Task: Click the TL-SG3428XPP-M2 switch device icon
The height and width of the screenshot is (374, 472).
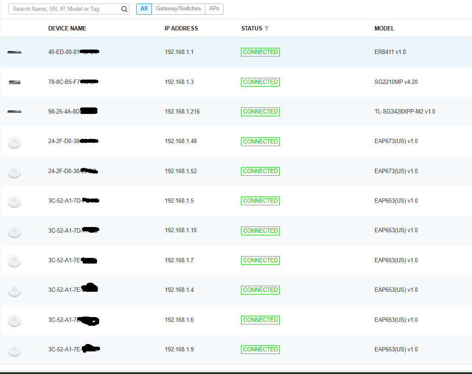Action: [x=14, y=112]
